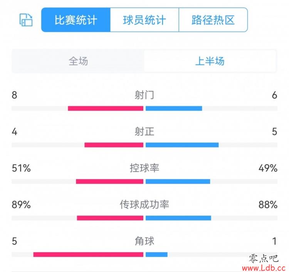
Task: Toggle to 上半场 stats
Action: [210, 61]
